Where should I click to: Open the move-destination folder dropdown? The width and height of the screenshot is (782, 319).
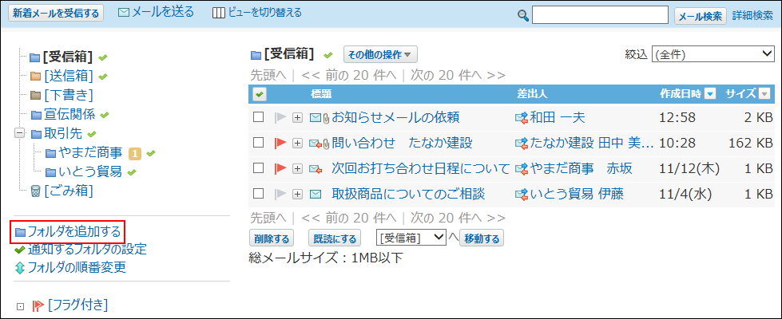[x=411, y=238]
